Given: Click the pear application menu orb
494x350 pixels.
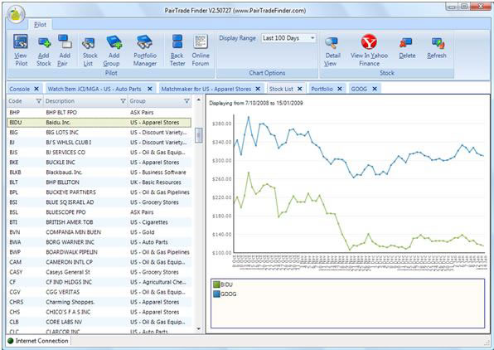Looking at the screenshot, I should (17, 14).
